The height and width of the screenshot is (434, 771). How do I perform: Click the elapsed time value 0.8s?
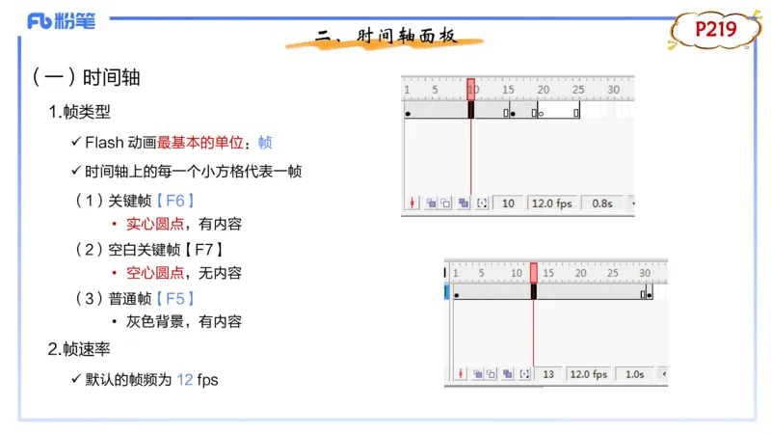[601, 203]
